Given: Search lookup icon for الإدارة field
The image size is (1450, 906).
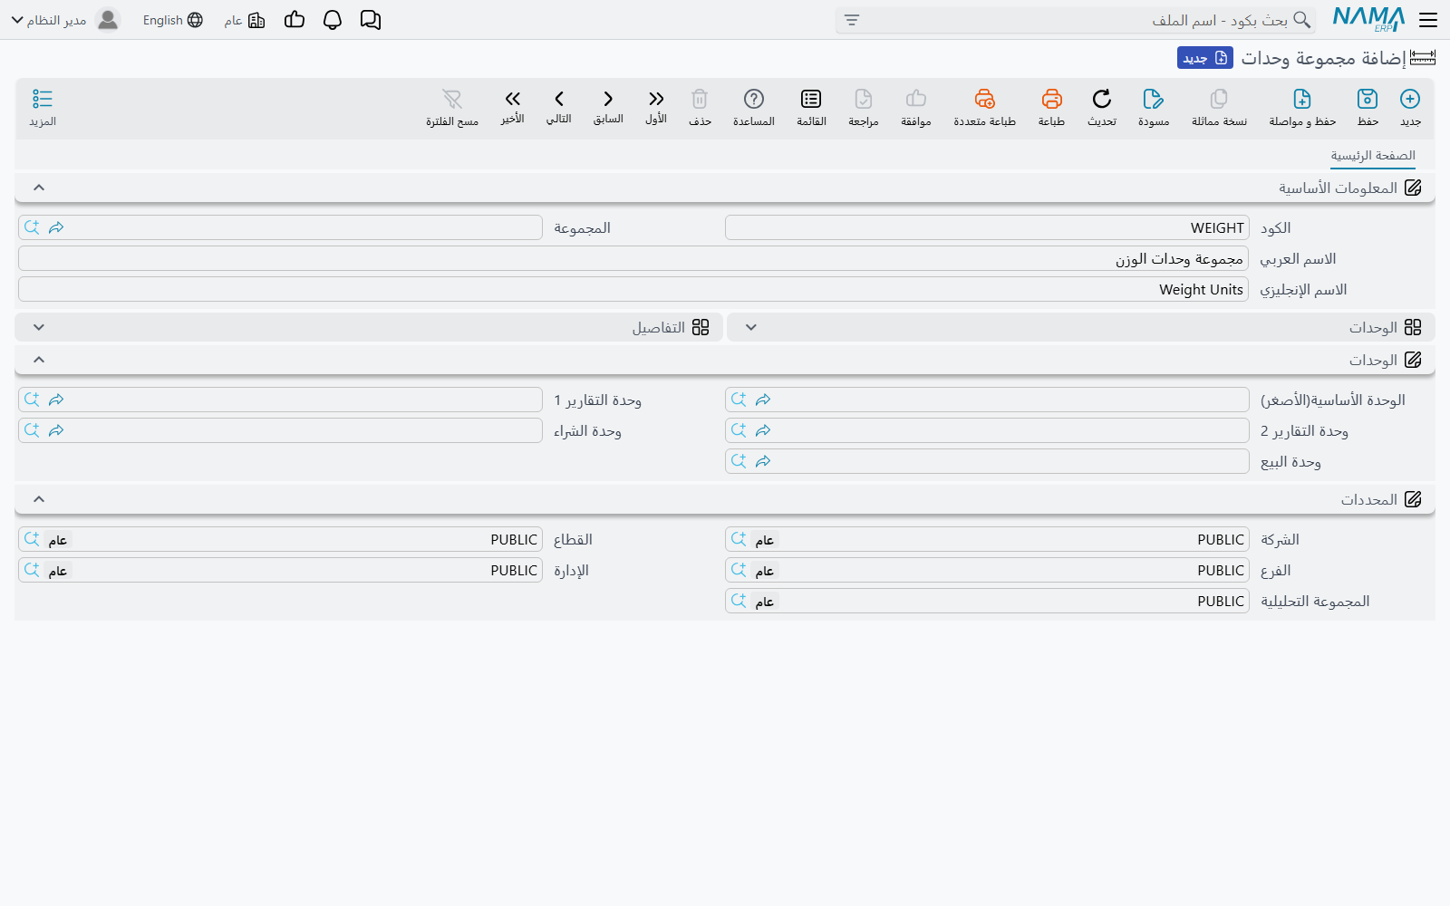Looking at the screenshot, I should coord(32,570).
